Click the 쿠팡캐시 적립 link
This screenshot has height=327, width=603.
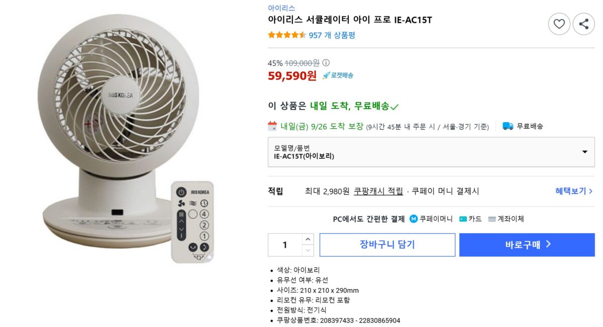click(x=378, y=191)
